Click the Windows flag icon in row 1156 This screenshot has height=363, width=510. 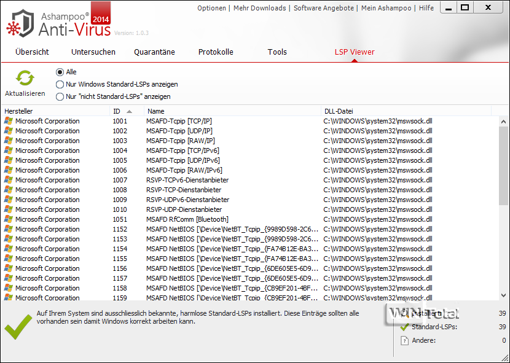click(x=8, y=268)
